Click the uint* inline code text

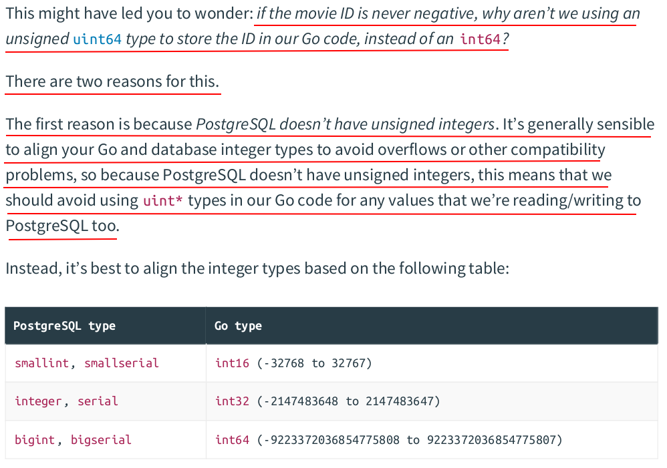(162, 201)
